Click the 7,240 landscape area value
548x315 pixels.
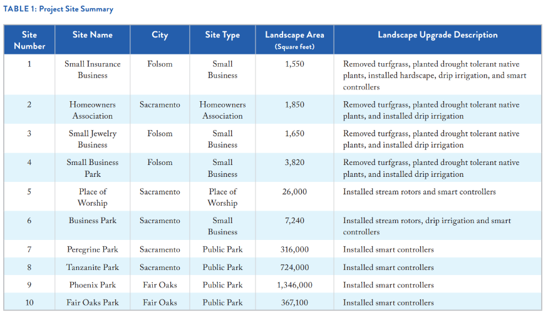click(x=294, y=221)
